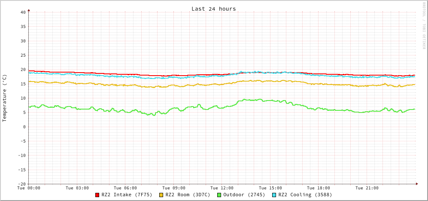Click the Tue 12:00 time axis label
428x201 pixels.
(222, 188)
